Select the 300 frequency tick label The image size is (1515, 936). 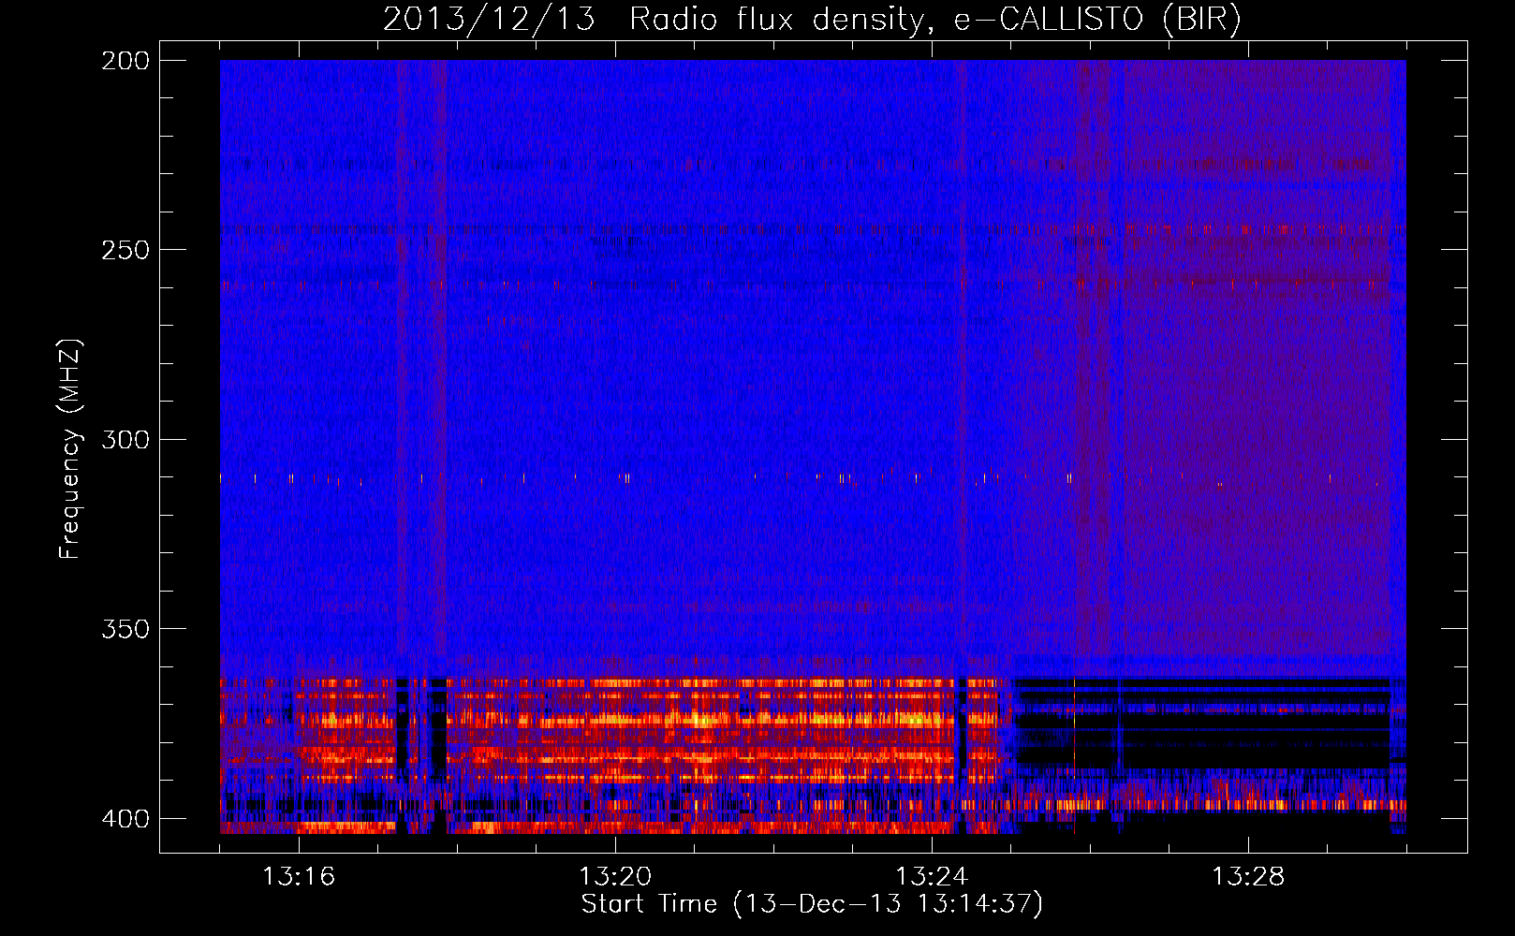pyautogui.click(x=125, y=439)
